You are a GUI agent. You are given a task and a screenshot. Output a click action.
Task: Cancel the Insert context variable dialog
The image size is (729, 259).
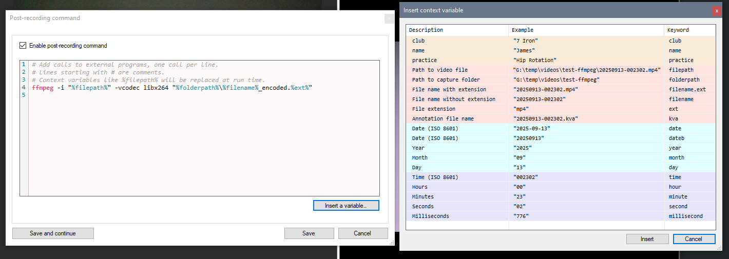tap(693, 239)
